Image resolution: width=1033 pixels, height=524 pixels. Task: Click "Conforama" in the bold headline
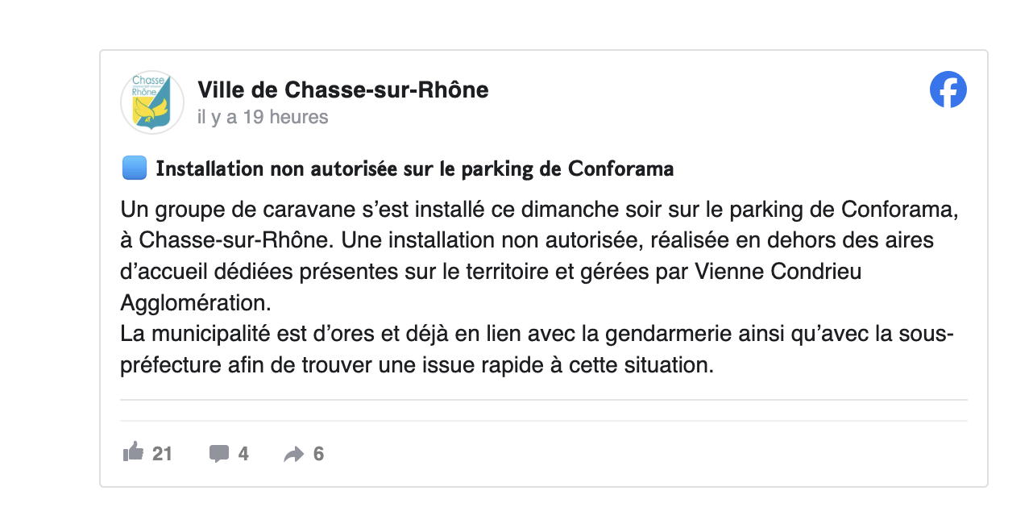[x=621, y=169]
